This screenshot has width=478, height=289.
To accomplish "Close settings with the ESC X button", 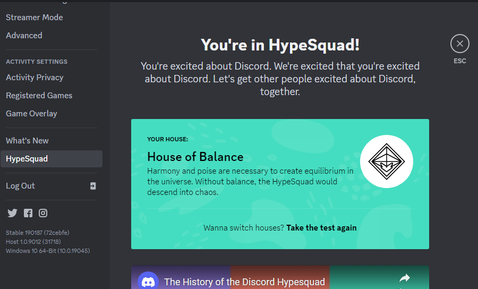I will pos(460,44).
